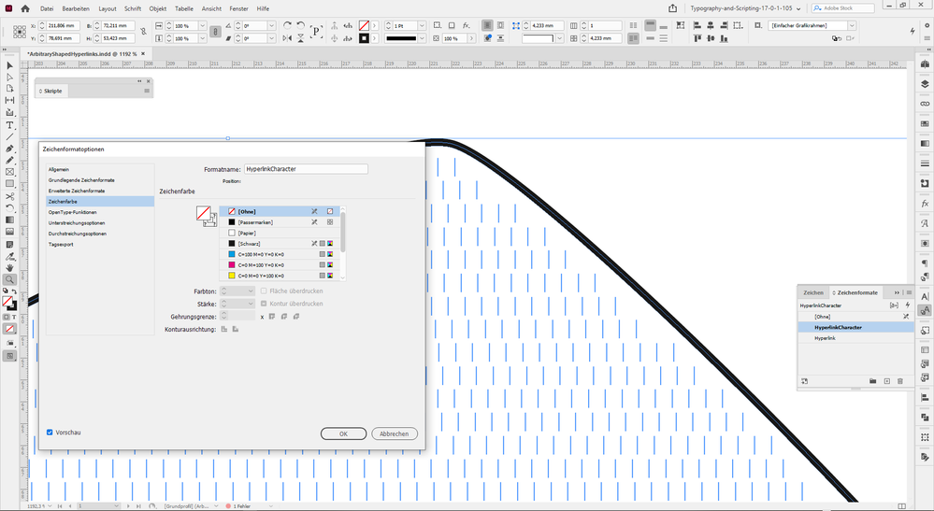Image resolution: width=934 pixels, height=511 pixels.
Task: Select Erweiterte Zeichenformate in dialog list
Action: pyautogui.click(x=77, y=191)
